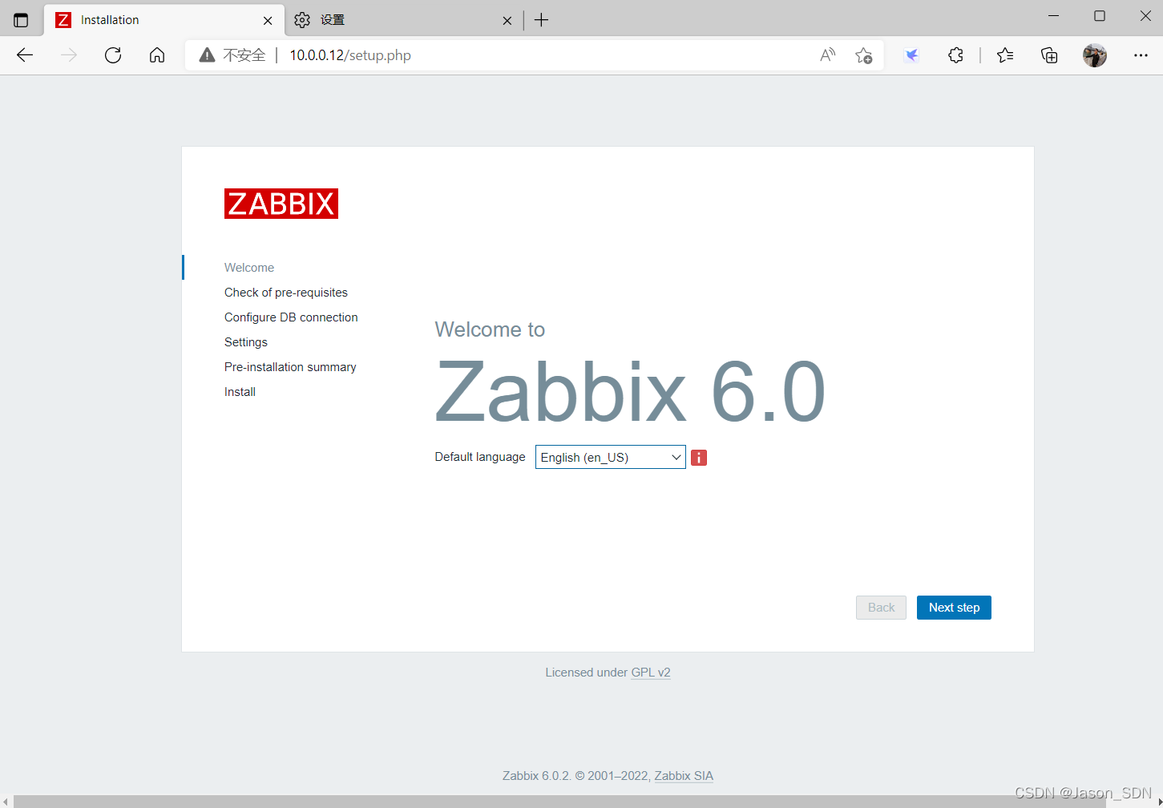
Task: Open the Favorites list icon
Action: tap(1005, 55)
